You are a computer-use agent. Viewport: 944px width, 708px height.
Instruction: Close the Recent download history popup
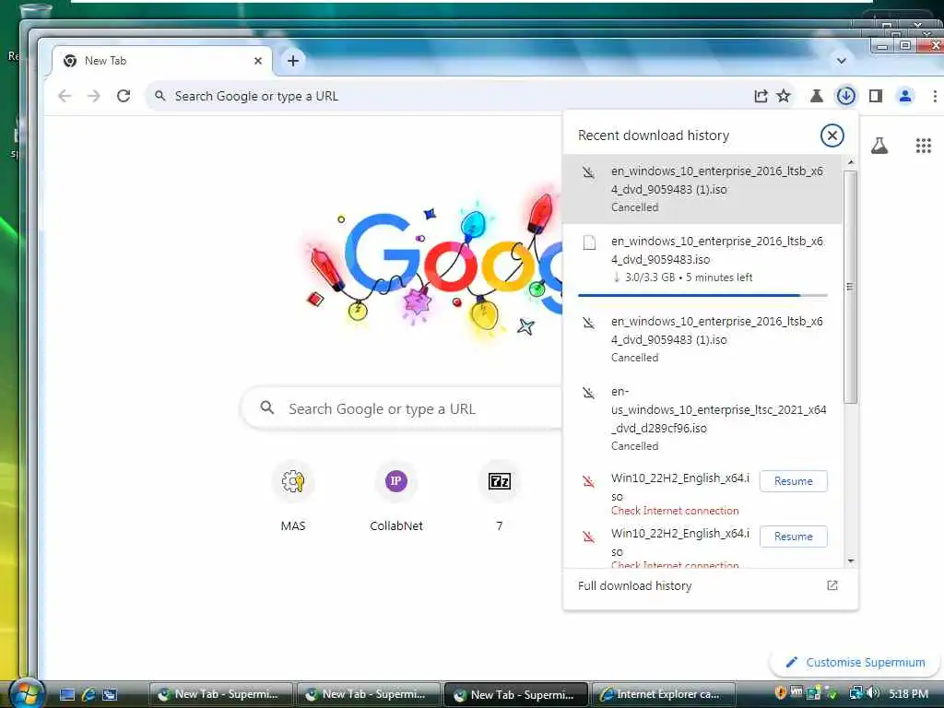click(x=832, y=136)
